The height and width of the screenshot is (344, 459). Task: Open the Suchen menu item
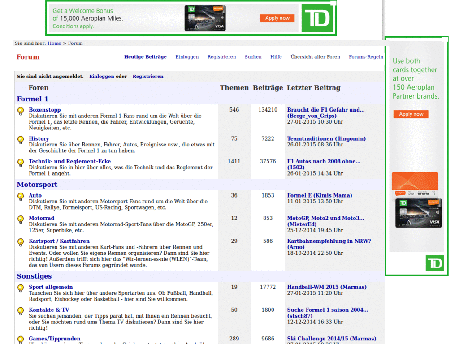coord(253,57)
